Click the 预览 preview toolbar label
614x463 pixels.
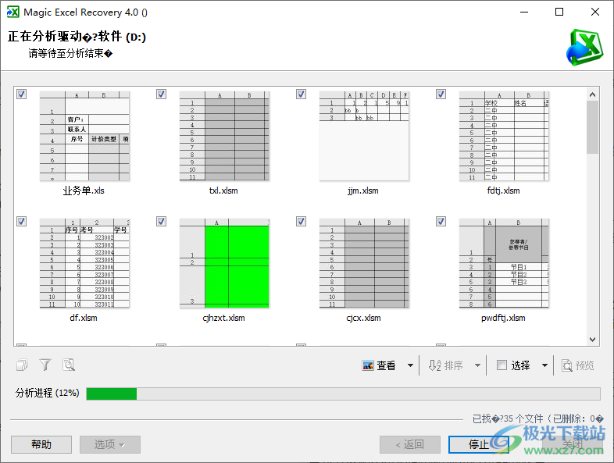point(584,365)
